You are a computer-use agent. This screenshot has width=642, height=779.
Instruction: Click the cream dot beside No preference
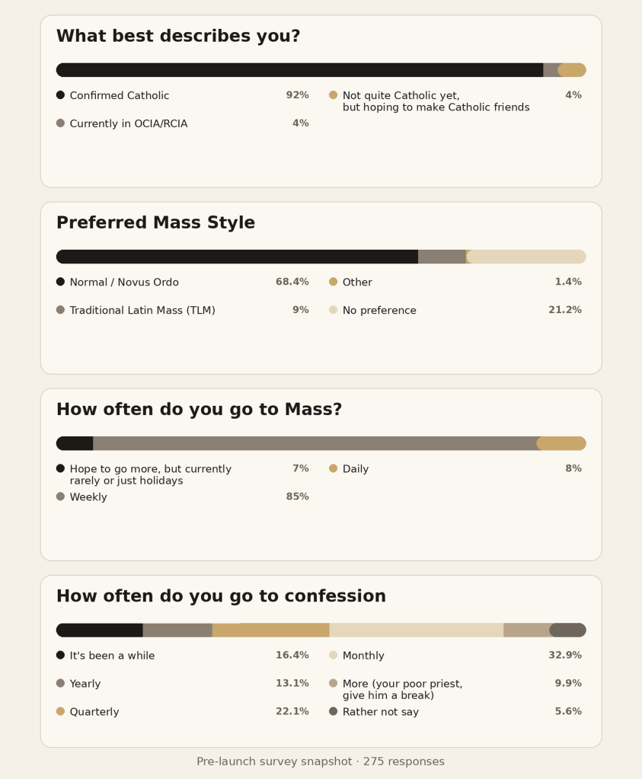pyautogui.click(x=333, y=310)
